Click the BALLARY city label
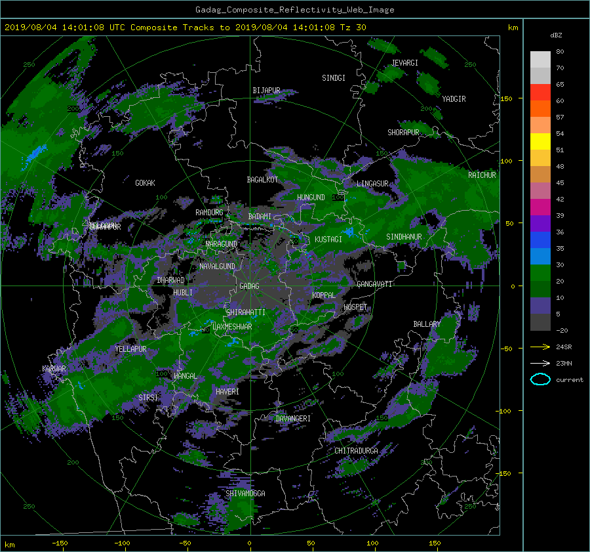This screenshot has height=552, width=590. pyautogui.click(x=427, y=324)
